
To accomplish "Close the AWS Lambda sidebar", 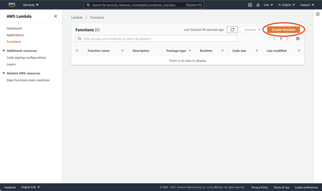I will click(55, 16).
